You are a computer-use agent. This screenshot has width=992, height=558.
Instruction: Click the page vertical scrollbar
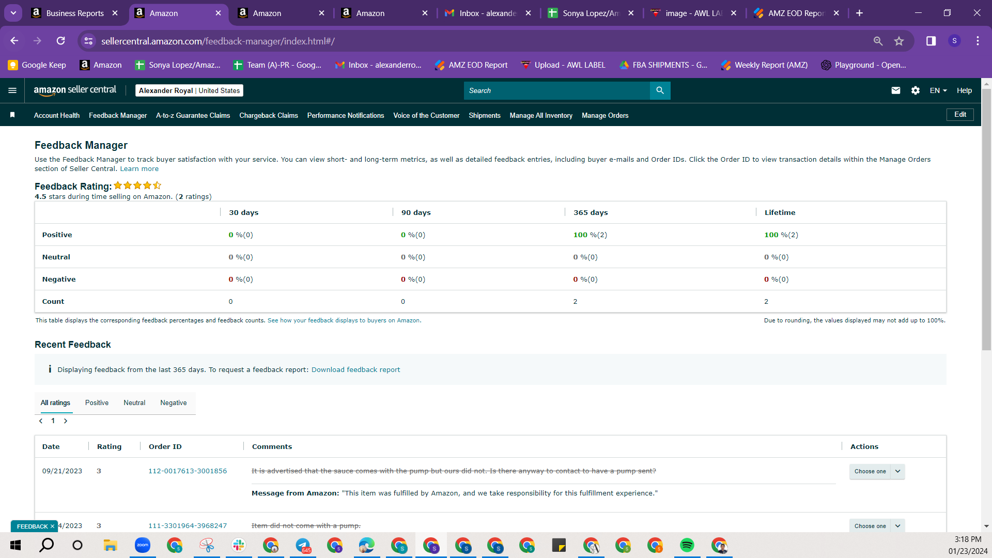click(986, 220)
